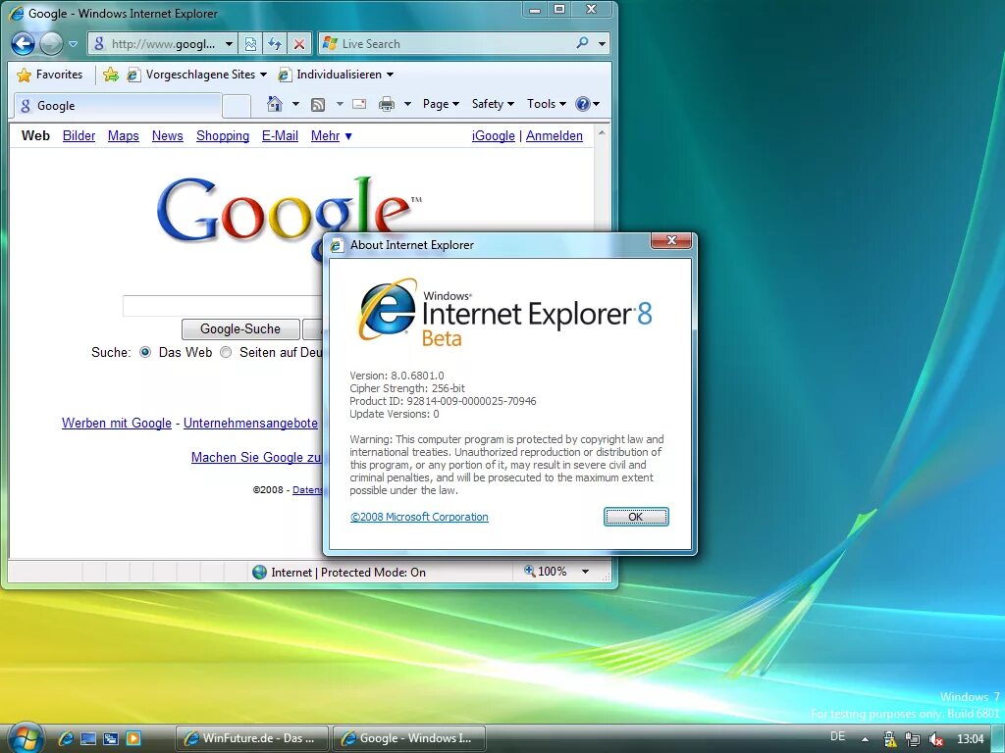Open the Windows Start orb

[x=26, y=737]
